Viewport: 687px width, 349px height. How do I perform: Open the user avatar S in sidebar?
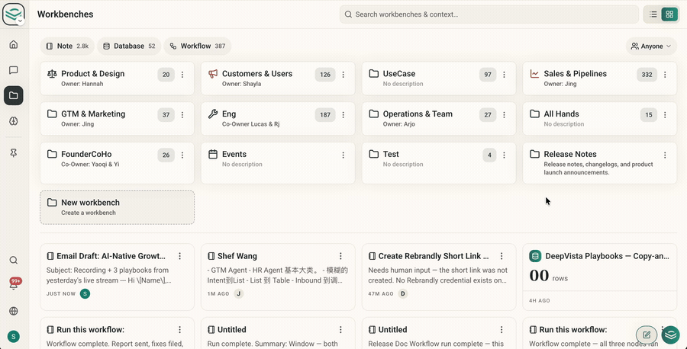[x=14, y=336]
